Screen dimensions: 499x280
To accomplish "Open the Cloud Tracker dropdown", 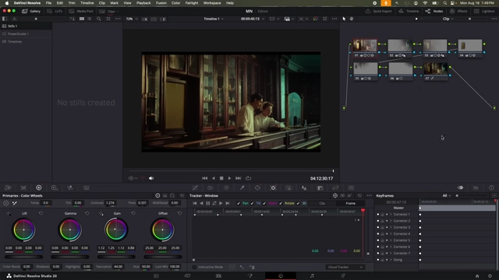I will tap(345, 267).
